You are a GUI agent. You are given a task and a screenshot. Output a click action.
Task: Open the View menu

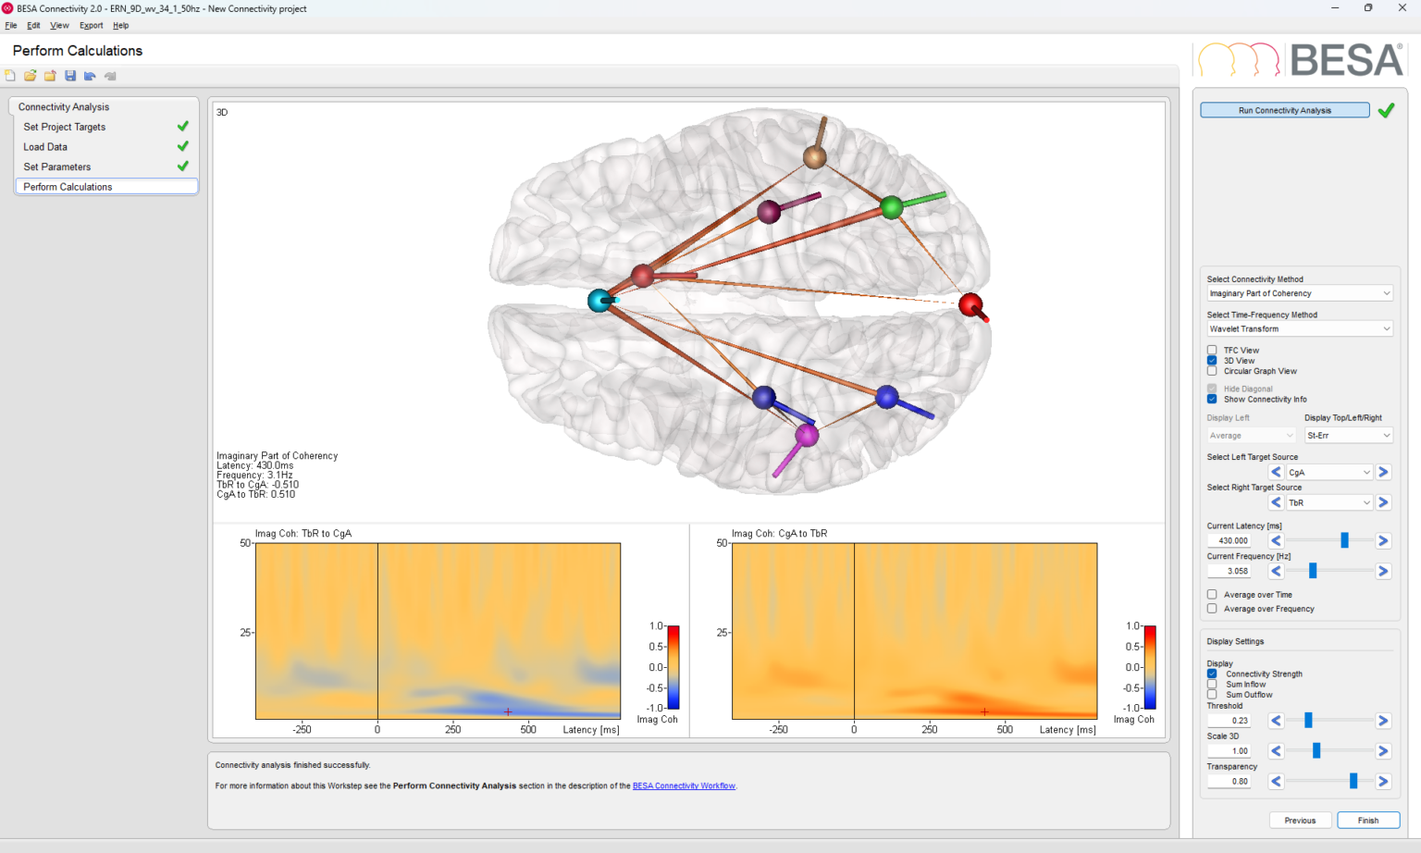click(59, 25)
